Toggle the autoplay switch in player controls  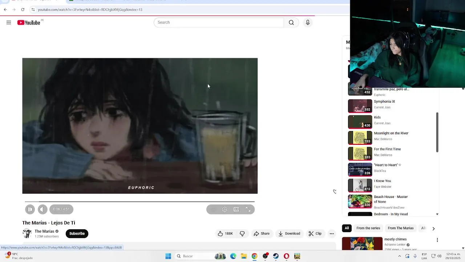tap(213, 209)
